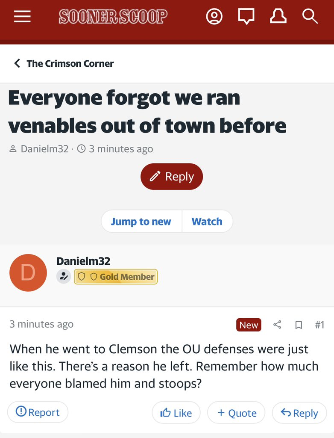Viewport: 334px width, 438px height.
Task: Click the share icon on post #1
Action: pos(277,325)
